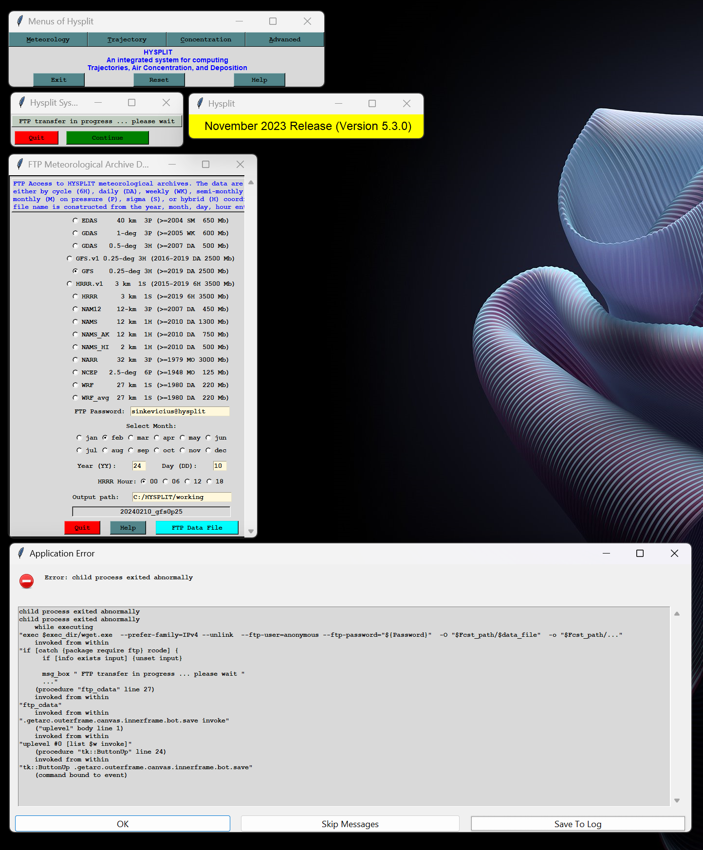The image size is (703, 850).
Task: Select the HRRR.v1 3 km radio button
Action: 70,284
